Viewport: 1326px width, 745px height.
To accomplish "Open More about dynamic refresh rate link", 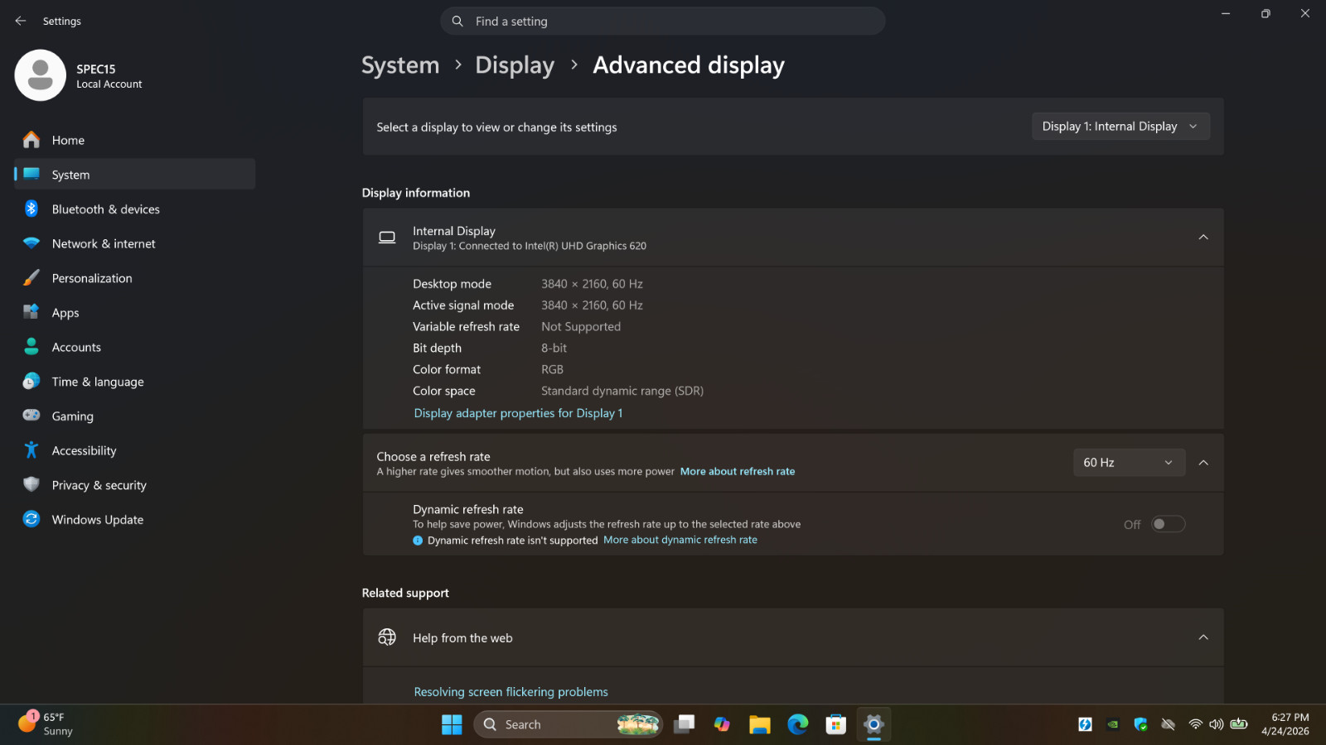I will (680, 540).
